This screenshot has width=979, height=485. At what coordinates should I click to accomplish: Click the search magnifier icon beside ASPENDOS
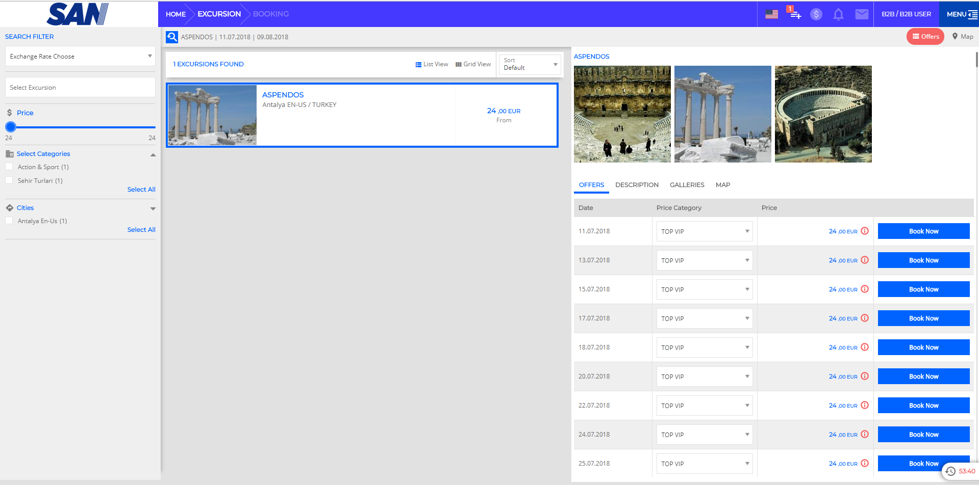pyautogui.click(x=172, y=37)
